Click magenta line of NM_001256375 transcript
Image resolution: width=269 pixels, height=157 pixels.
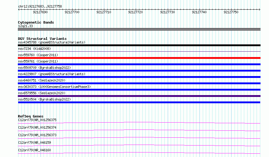click(139, 123)
